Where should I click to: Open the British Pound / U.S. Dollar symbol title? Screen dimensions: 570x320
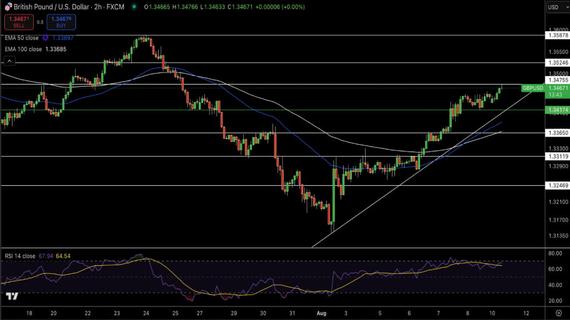69,7
